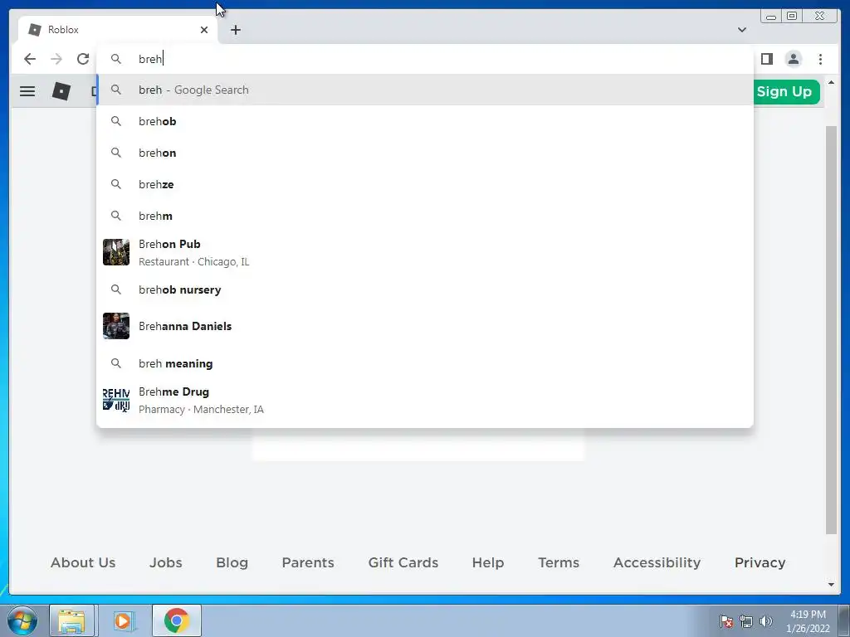
Task: Open the Roblox hamburger menu
Action: pyautogui.click(x=27, y=91)
